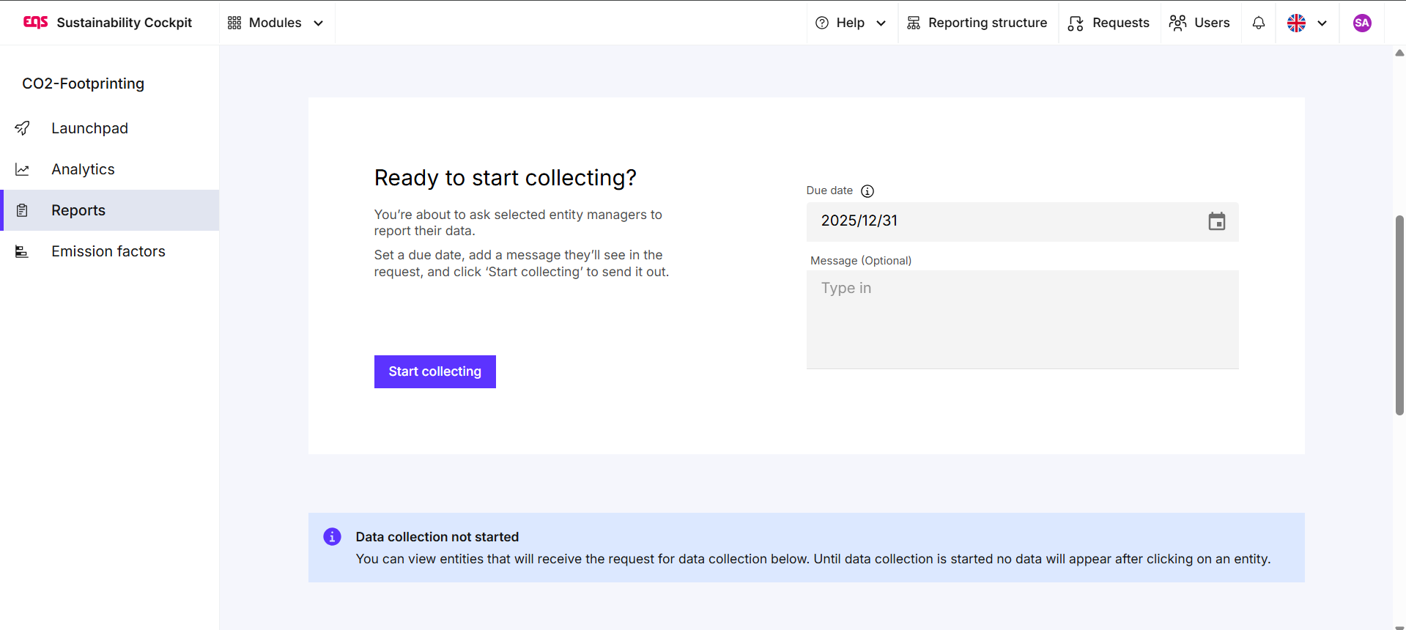The image size is (1406, 630).
Task: Click the Reporting structure hierarchy icon
Action: pos(914,23)
